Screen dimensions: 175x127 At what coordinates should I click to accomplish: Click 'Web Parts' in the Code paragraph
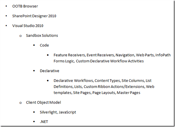tap(146, 55)
